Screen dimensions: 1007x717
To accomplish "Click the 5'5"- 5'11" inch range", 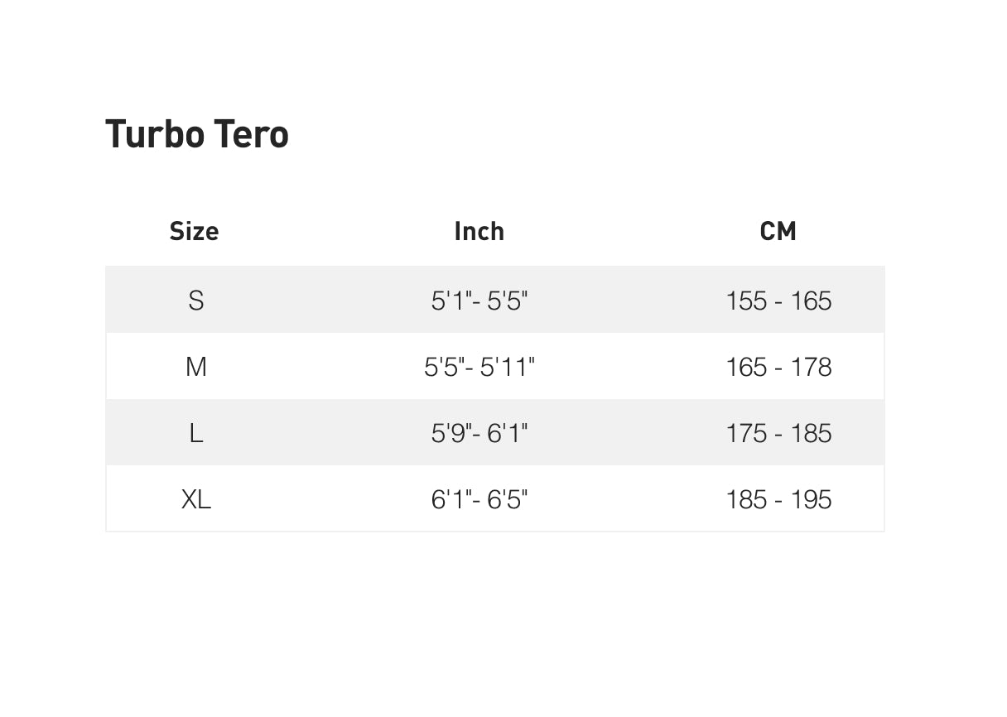I will 479,367.
